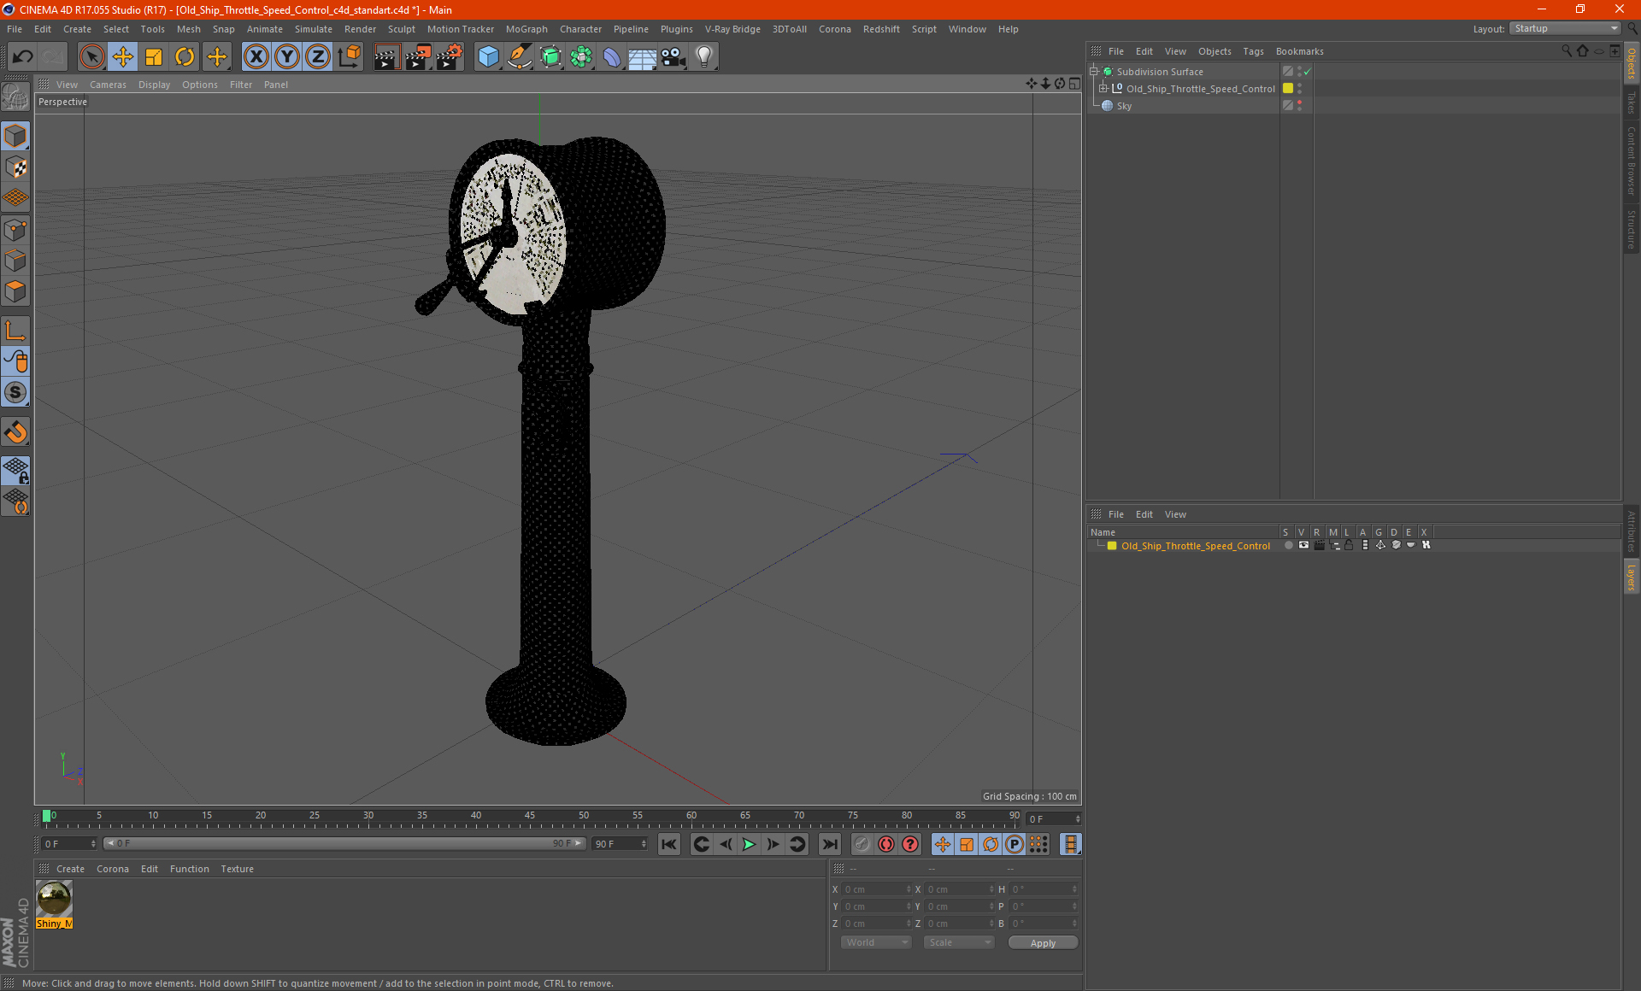Toggle visibility of Sky object
The width and height of the screenshot is (1641, 991).
point(1299,104)
